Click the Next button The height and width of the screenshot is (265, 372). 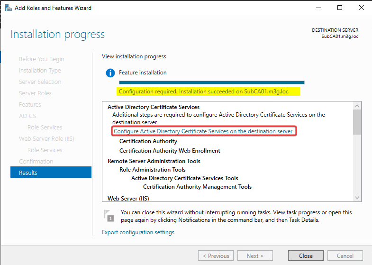pyautogui.click(x=255, y=256)
